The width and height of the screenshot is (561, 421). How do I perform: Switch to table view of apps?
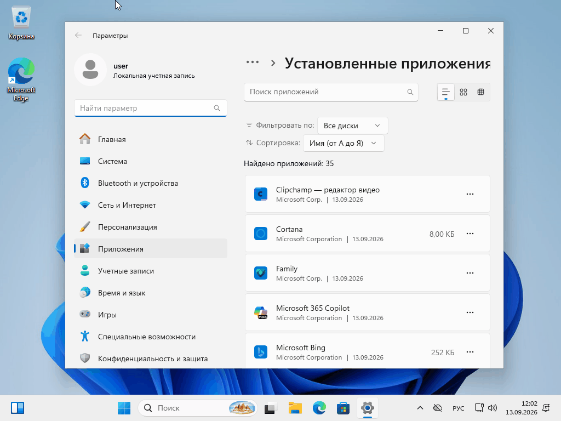click(x=481, y=92)
